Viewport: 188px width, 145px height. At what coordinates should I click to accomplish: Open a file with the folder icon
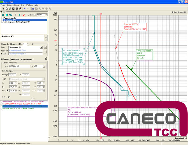pyautogui.click(x=10, y=9)
